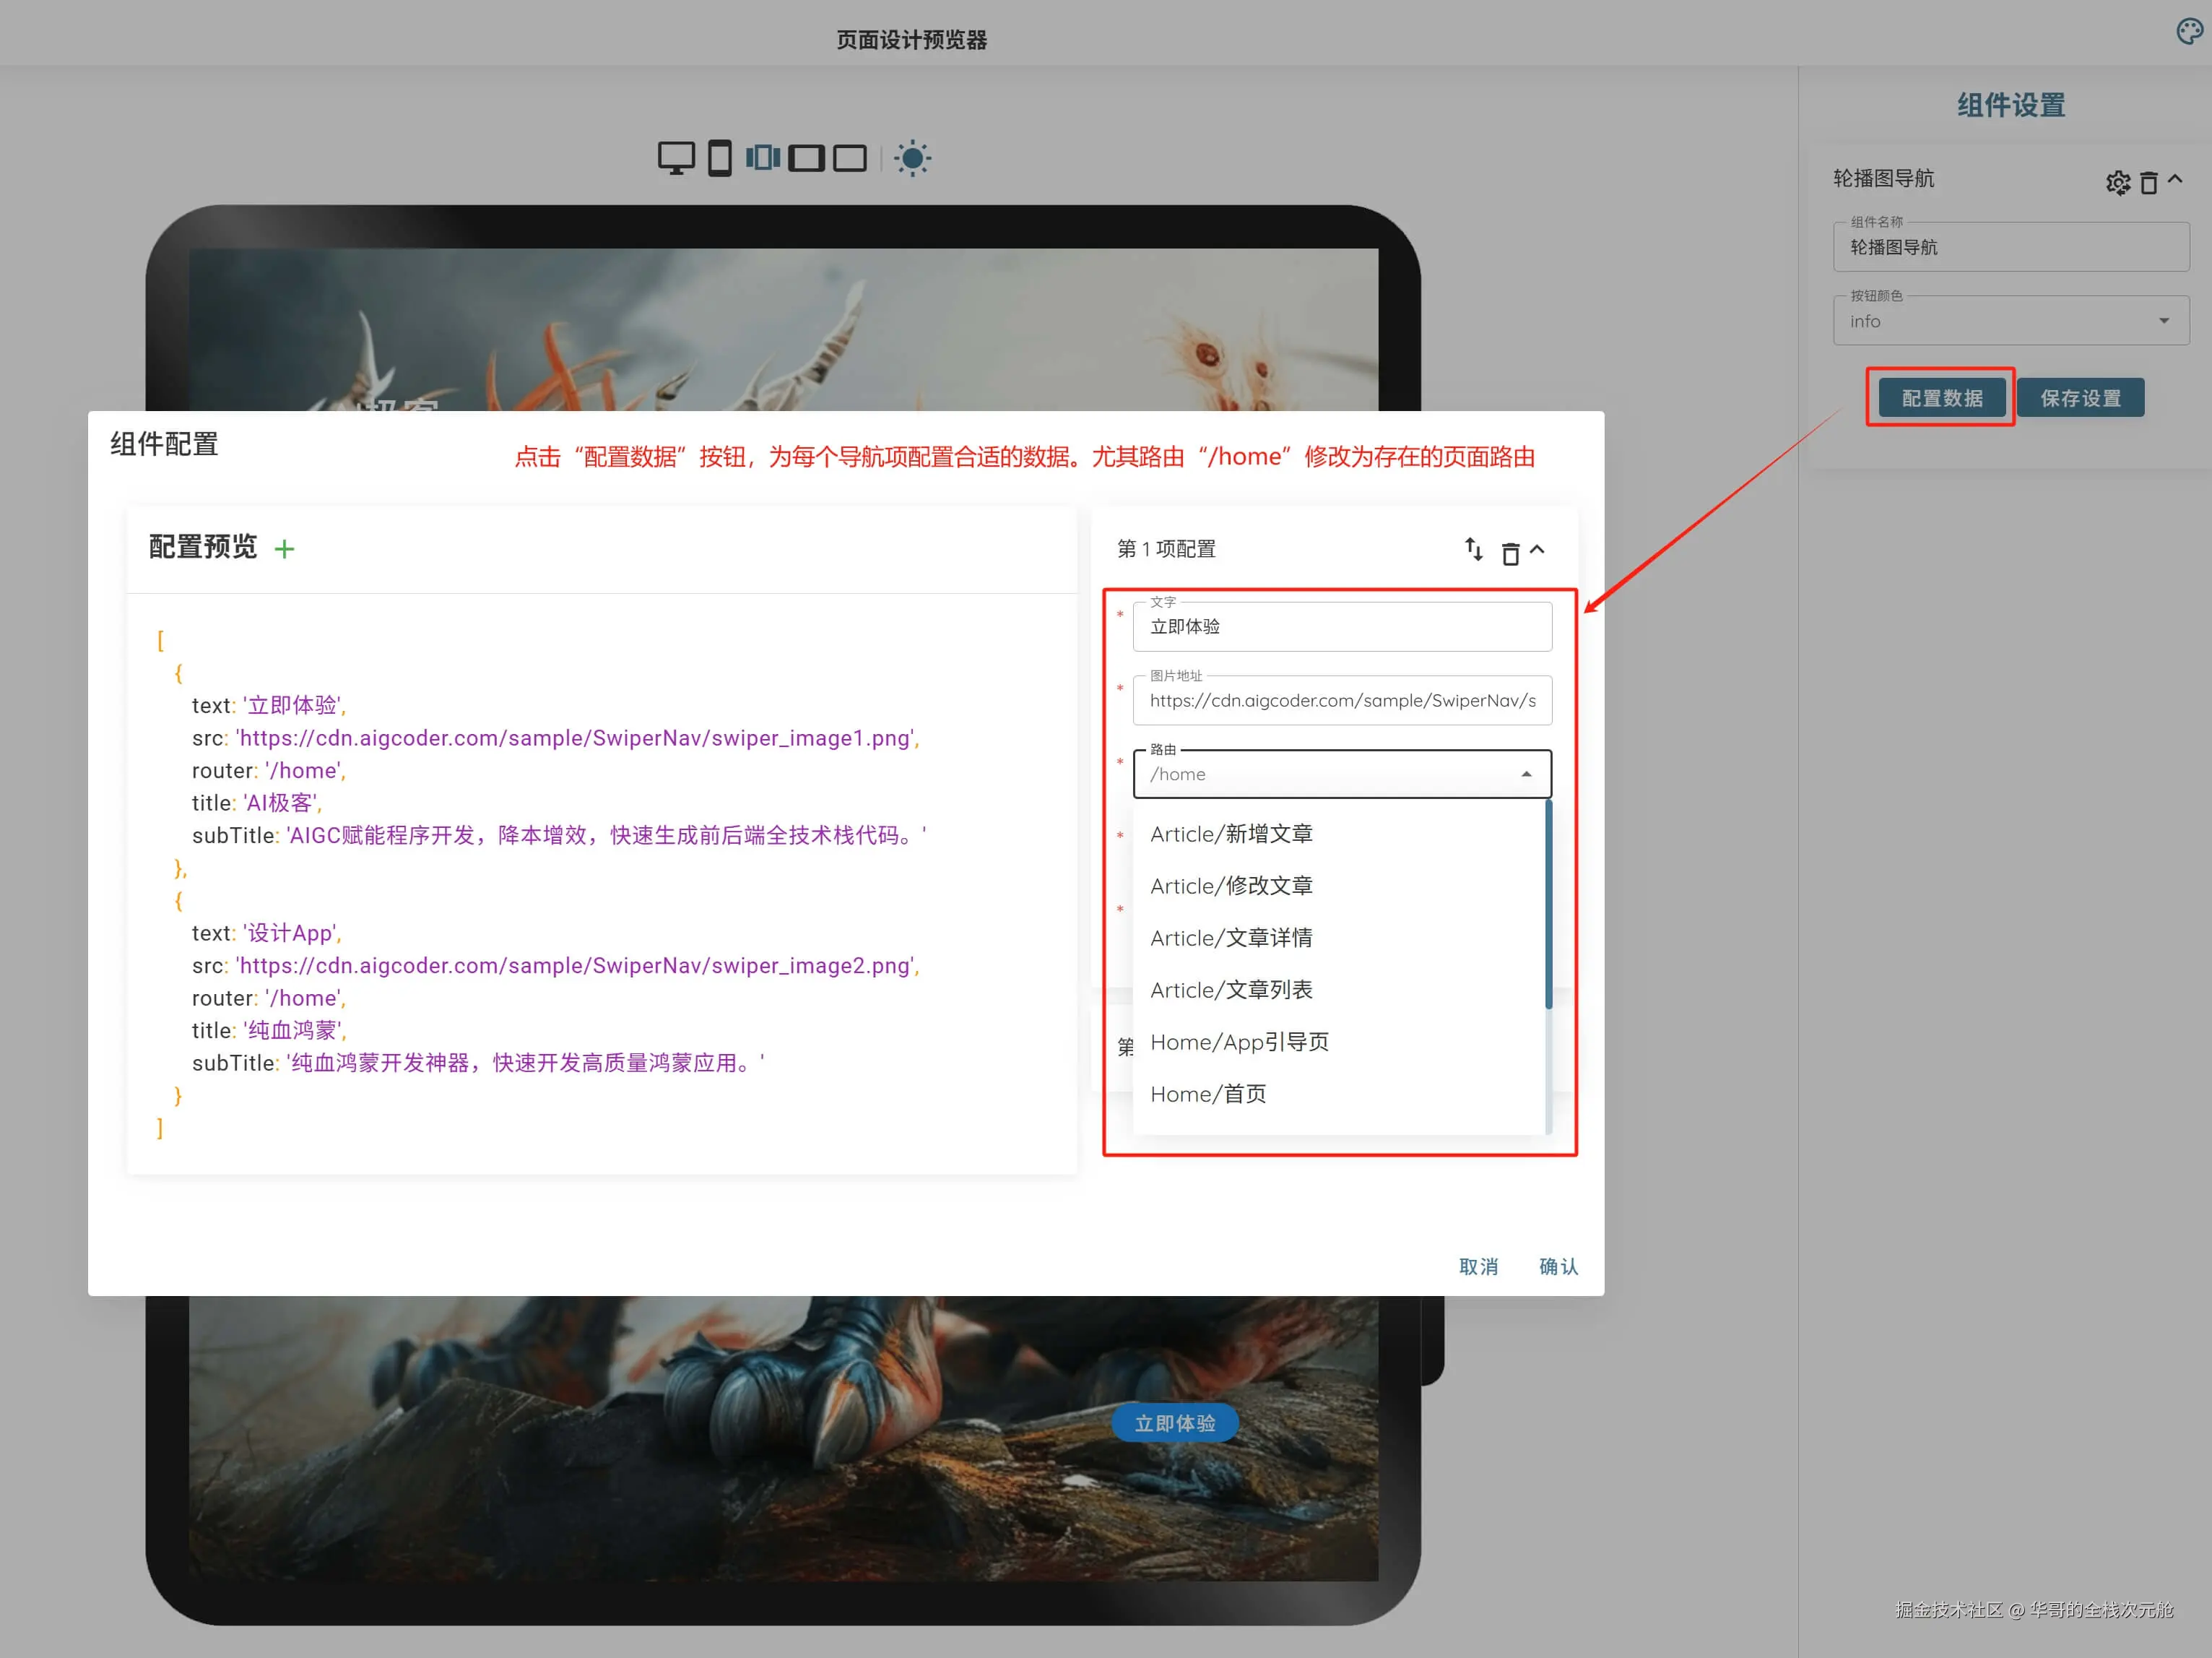The height and width of the screenshot is (1658, 2212).
Task: Click the trash icon in 轮播图导航 panel
Action: [x=2148, y=183]
